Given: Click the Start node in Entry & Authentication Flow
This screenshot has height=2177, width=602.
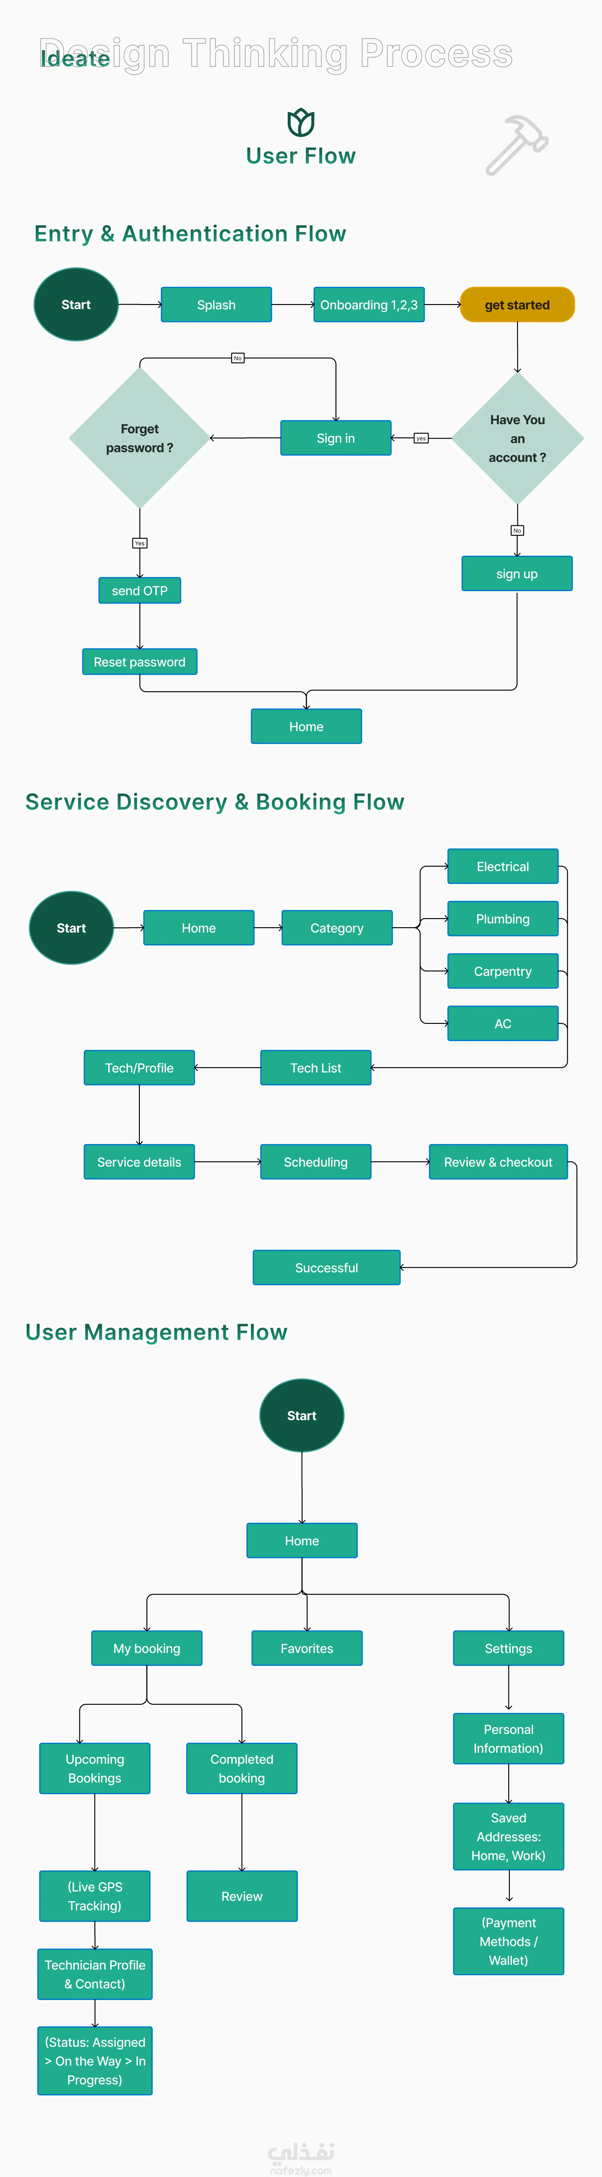Looking at the screenshot, I should click(x=76, y=304).
